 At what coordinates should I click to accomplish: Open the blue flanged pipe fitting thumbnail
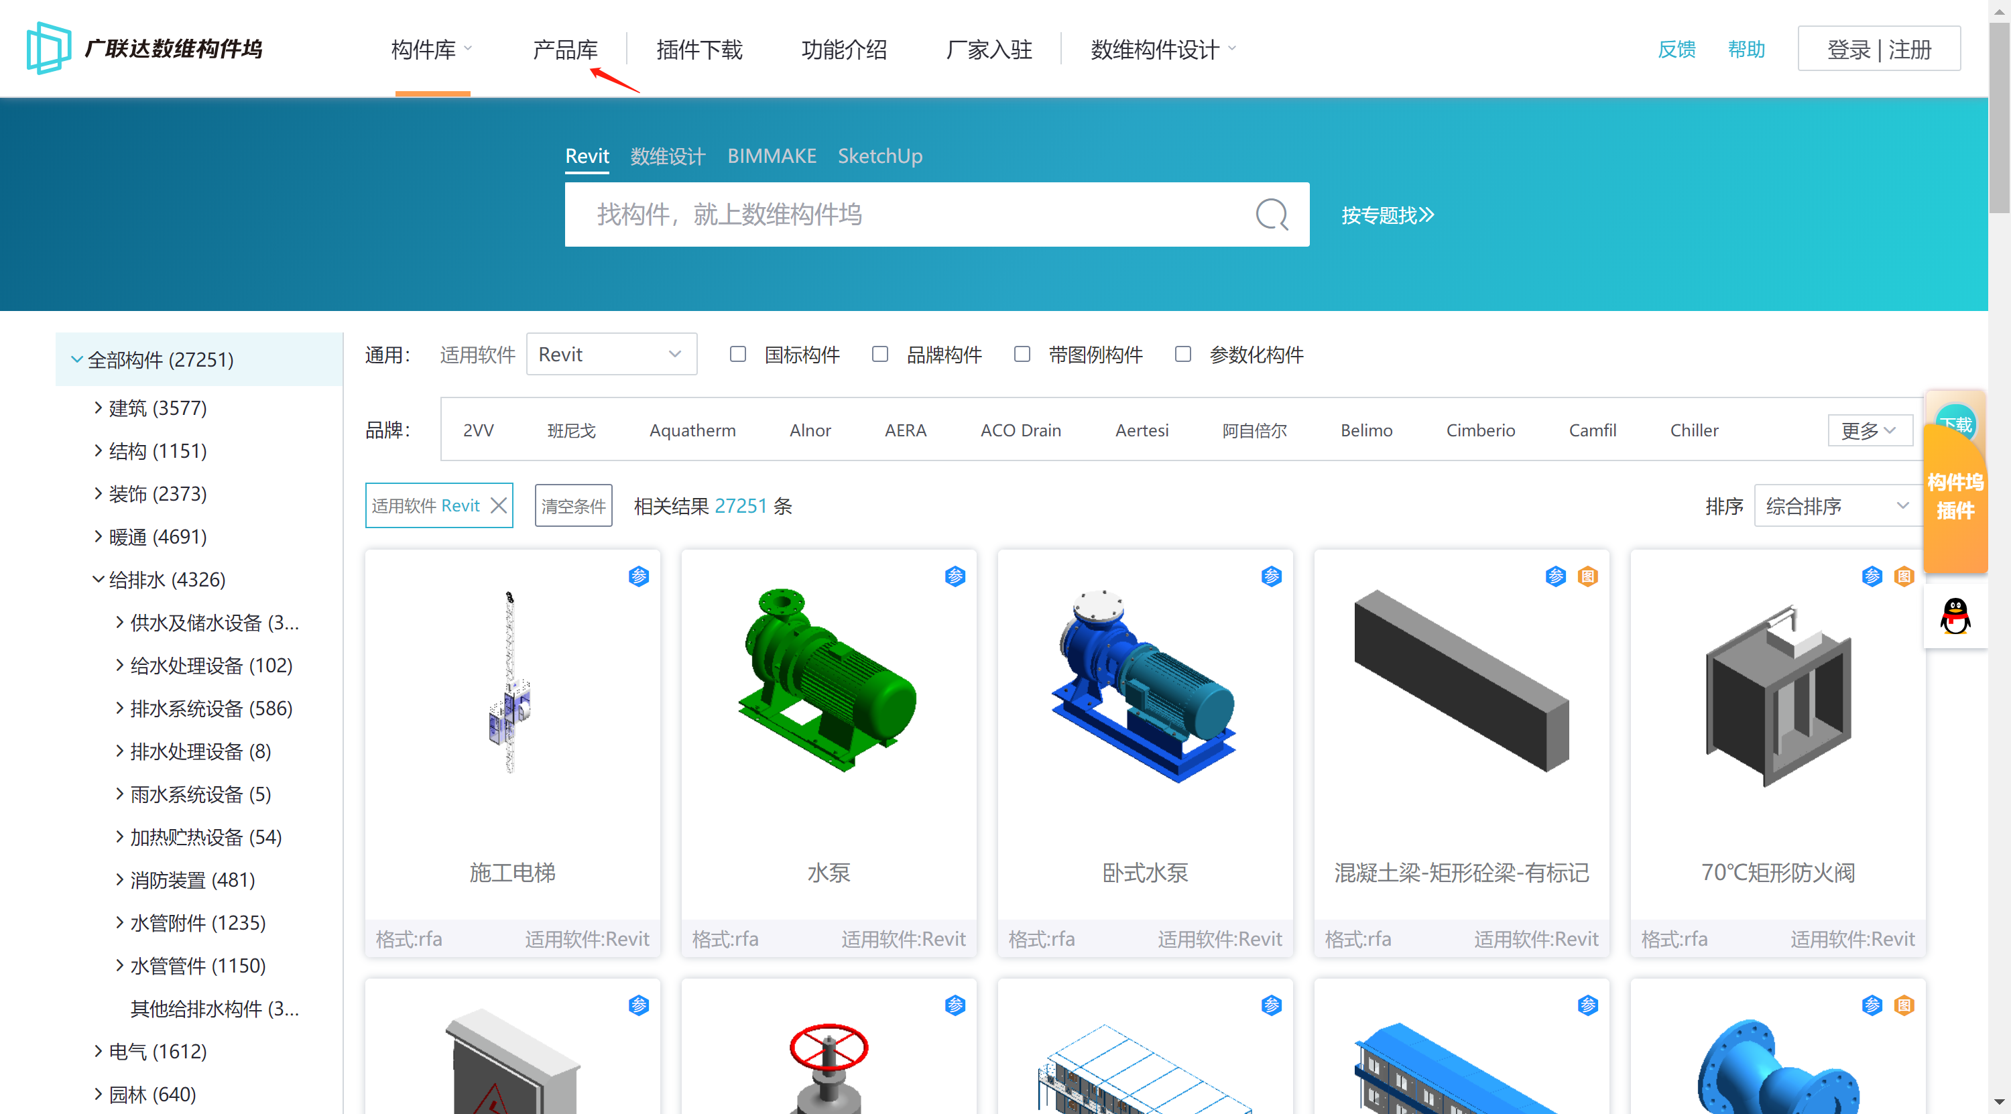click(x=1778, y=1066)
